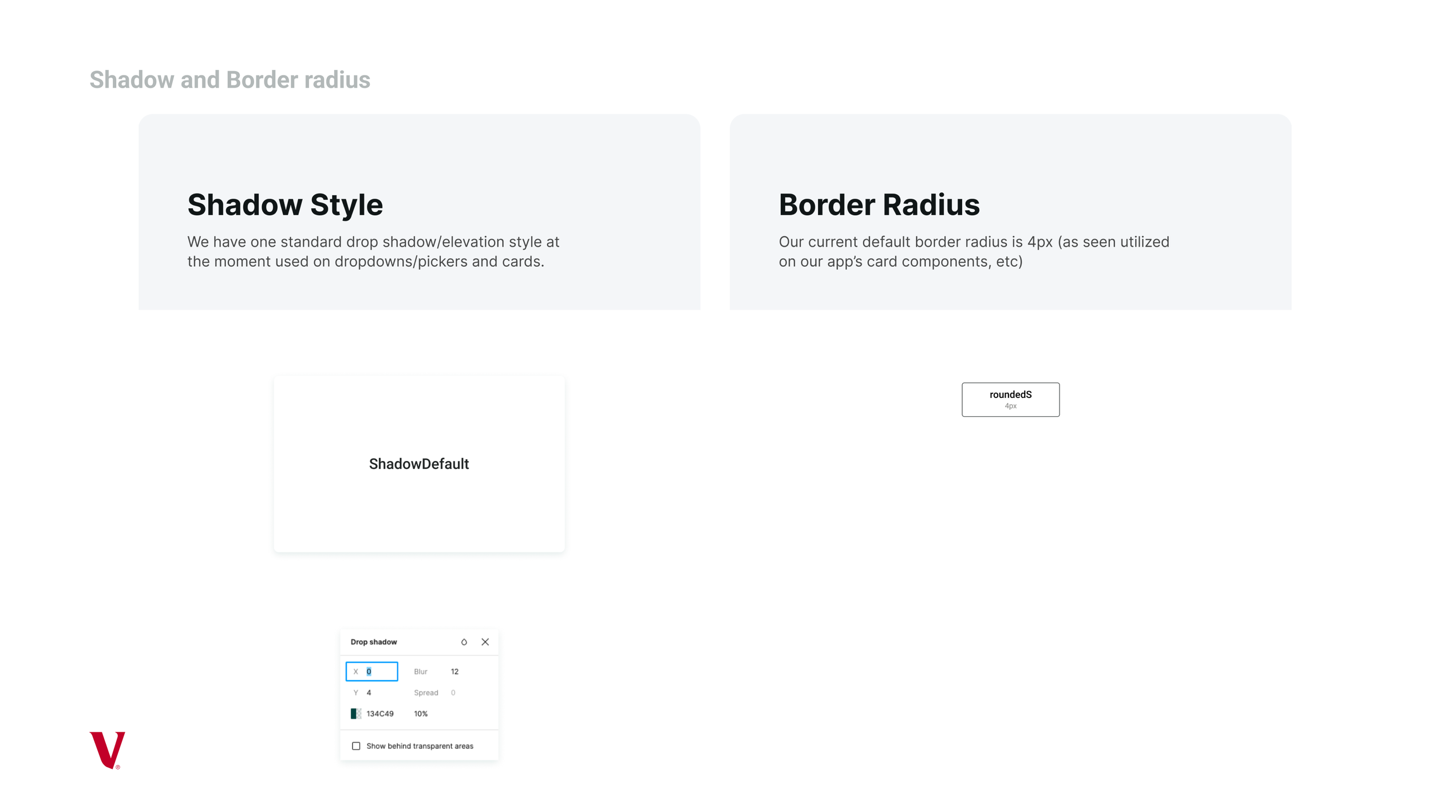The width and height of the screenshot is (1431, 805).
Task: Click the 134C49 hex color value
Action: pyautogui.click(x=380, y=714)
